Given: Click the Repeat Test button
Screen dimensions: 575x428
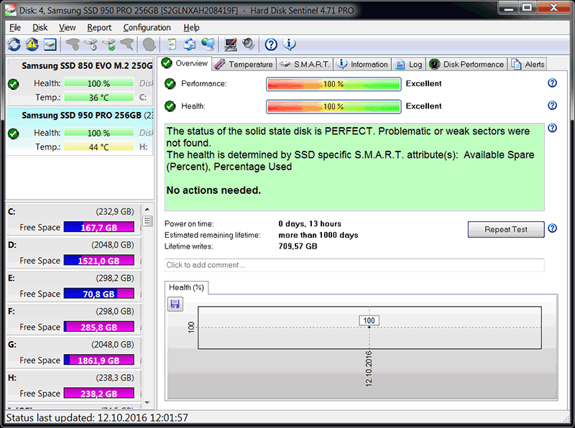Looking at the screenshot, I should click(506, 229).
